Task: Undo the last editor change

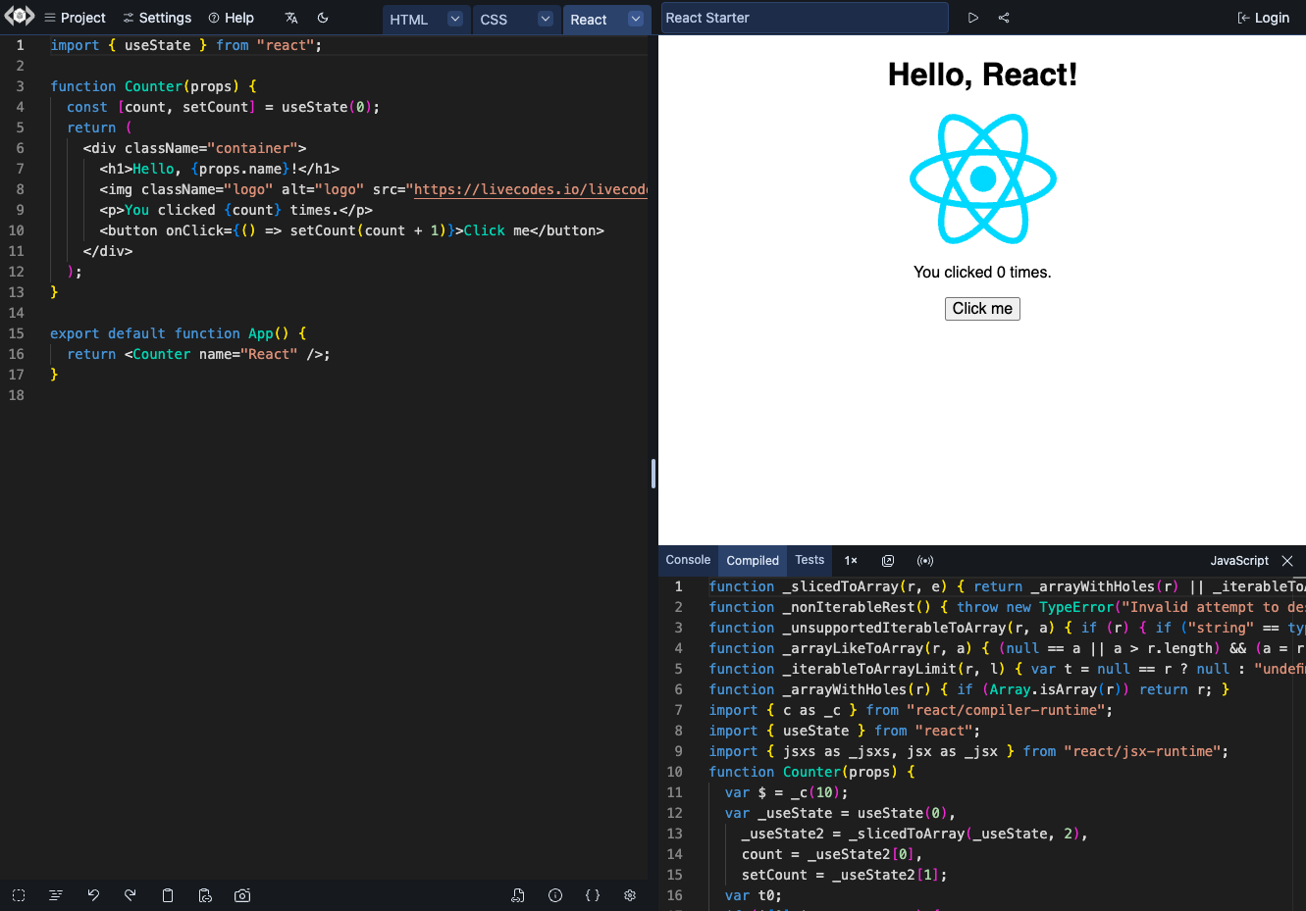Action: coord(93,895)
